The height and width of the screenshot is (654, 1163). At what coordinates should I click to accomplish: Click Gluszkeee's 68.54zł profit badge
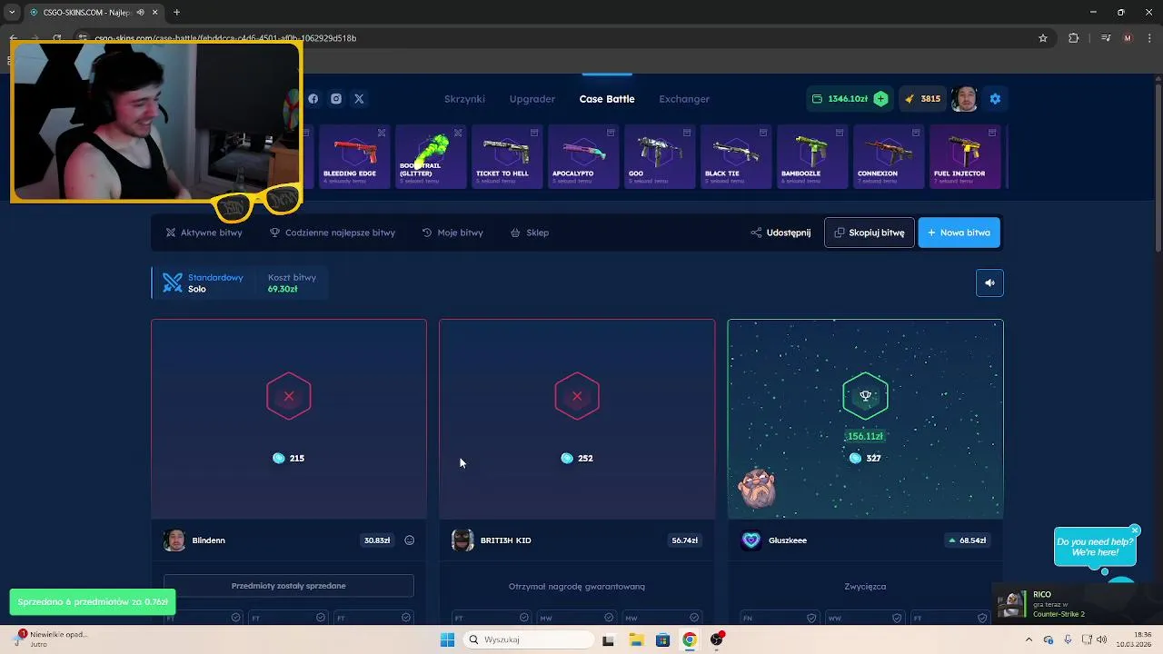coord(967,540)
